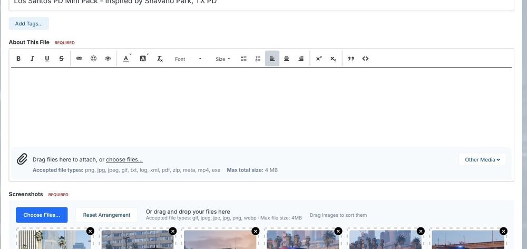
Task: Open background color dropdown
Action: [143, 59]
